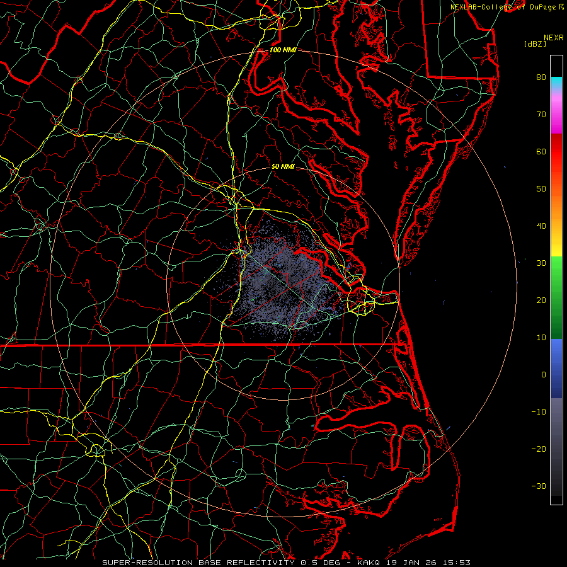This screenshot has height=567, width=567.
Task: Select the 100 NMI range ring label
Action: 282,50
